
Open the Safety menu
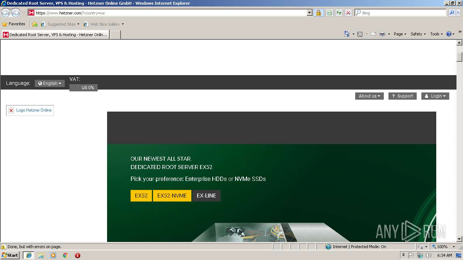[x=418, y=34]
